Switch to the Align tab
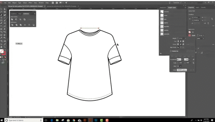215x122 pixels. tap(20, 14)
